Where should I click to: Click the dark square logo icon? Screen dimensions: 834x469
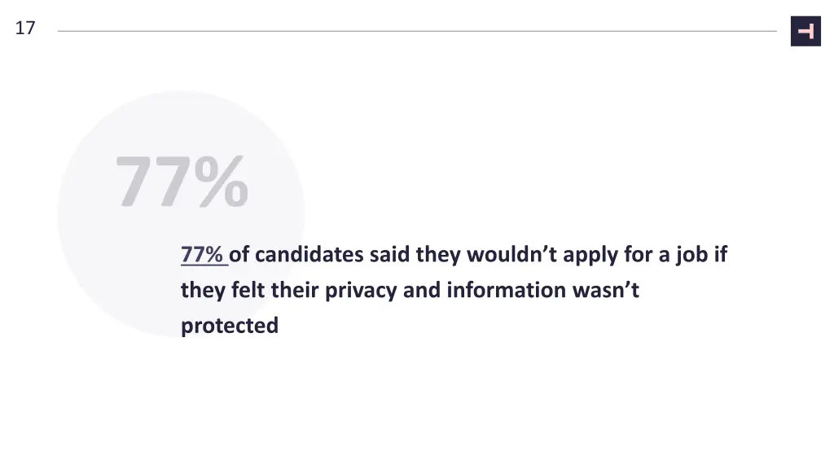[805, 32]
